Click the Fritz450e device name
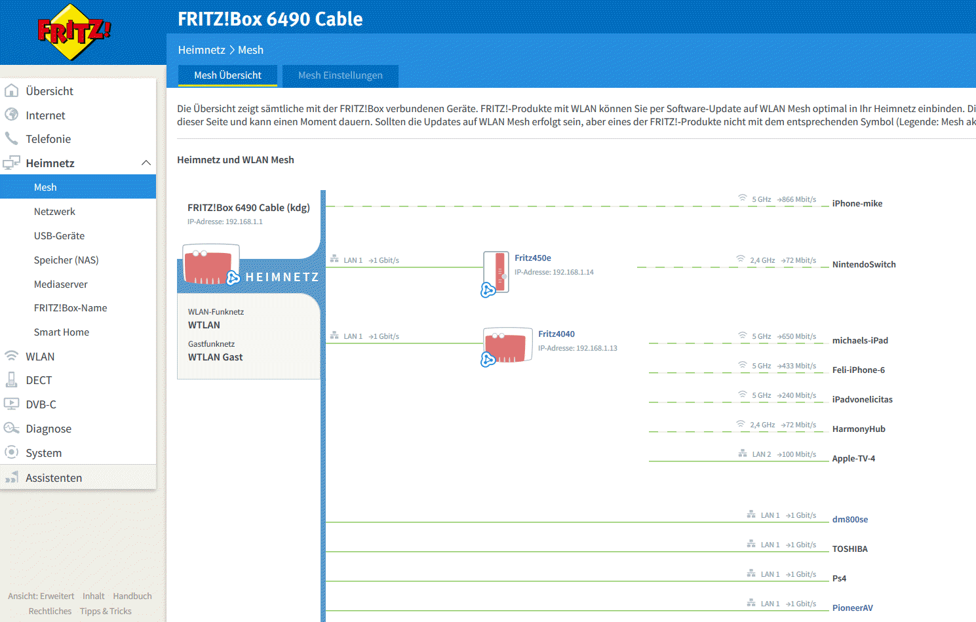976x622 pixels. point(533,258)
